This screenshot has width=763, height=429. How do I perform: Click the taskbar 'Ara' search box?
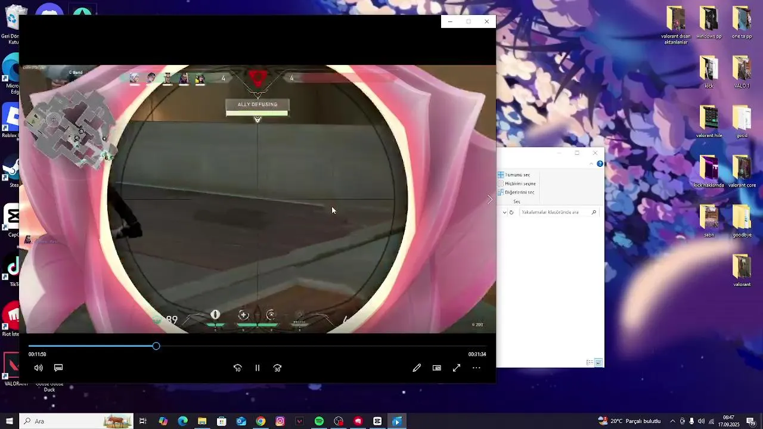[x=77, y=421]
